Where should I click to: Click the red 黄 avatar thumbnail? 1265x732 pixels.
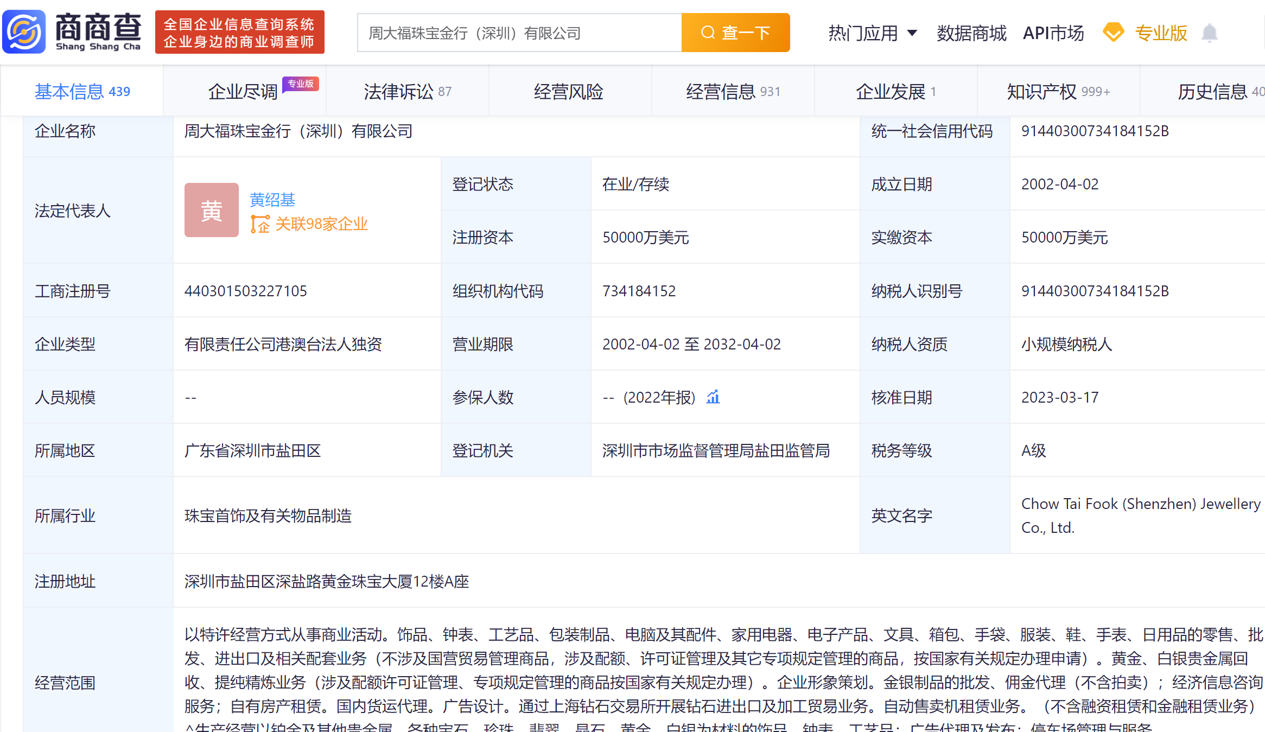[x=212, y=210]
